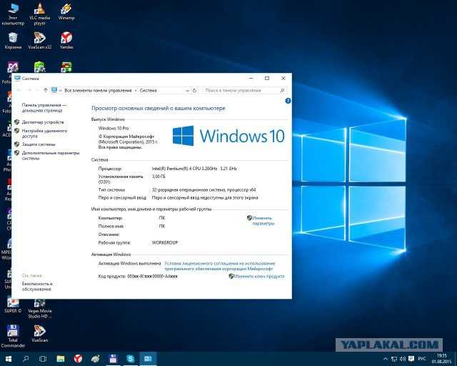Open Microsoft license terms link
Screen dimensions: 457x366
point(220,266)
